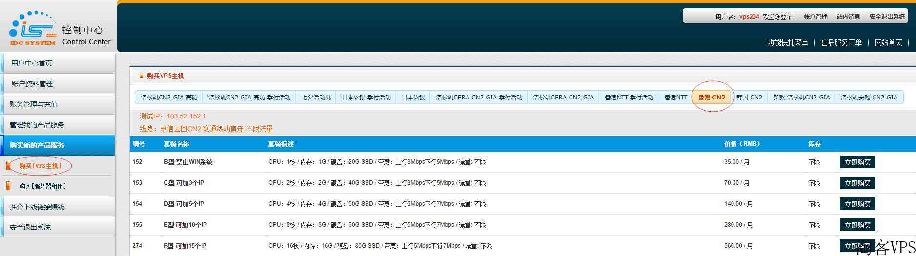Click plan number 274
Screen dimensions: 916x256
coord(137,246)
